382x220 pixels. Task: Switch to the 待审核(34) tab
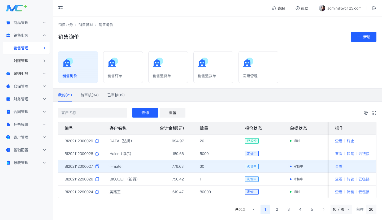(90, 95)
